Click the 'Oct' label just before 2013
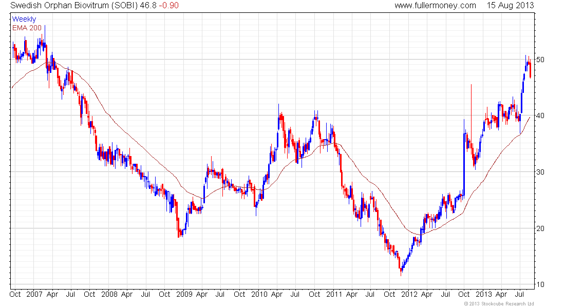This screenshot has width=565, height=308. click(464, 294)
